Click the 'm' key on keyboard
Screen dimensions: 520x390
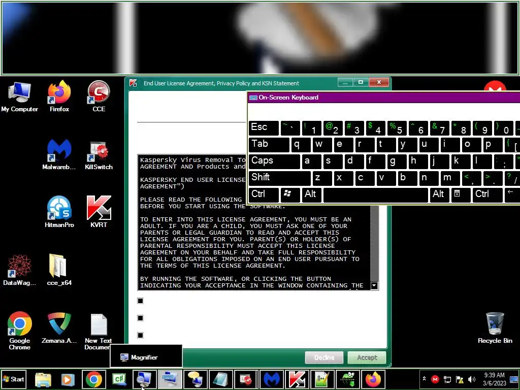coord(450,178)
